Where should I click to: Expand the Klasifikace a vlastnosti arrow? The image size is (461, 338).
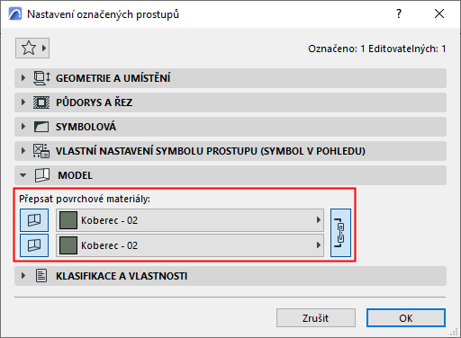point(23,276)
